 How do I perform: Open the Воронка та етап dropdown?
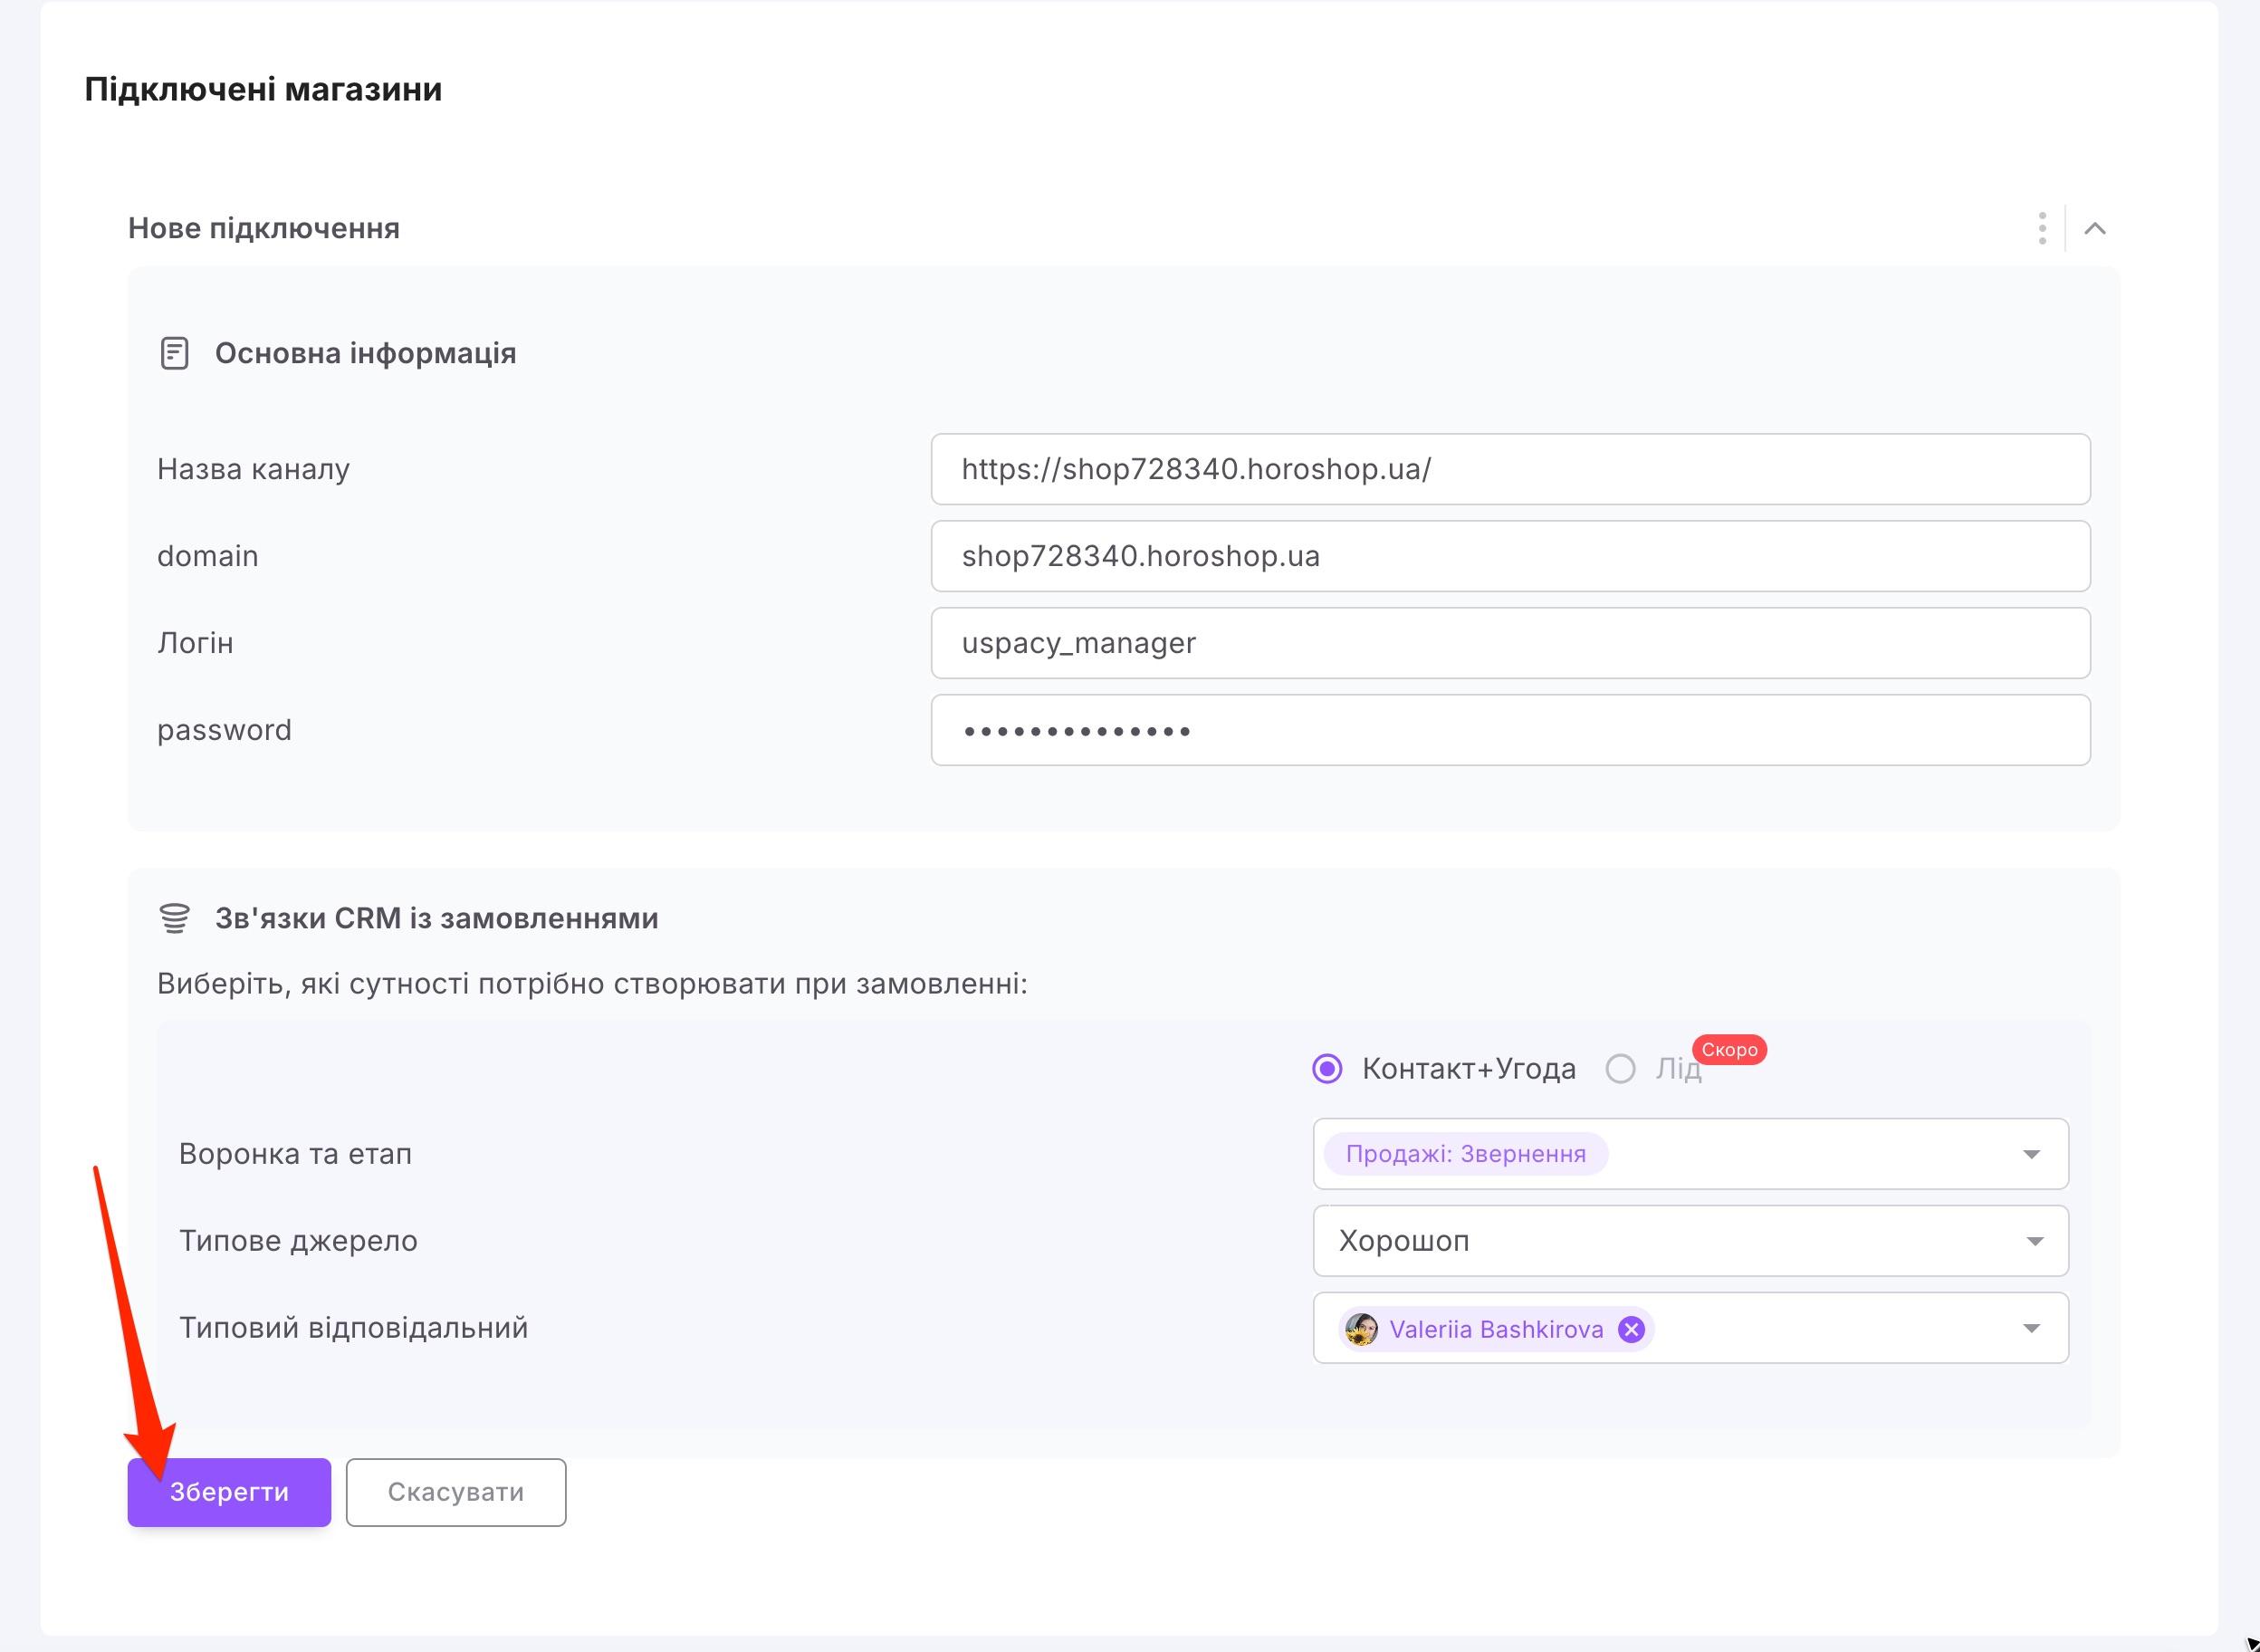tap(1690, 1154)
